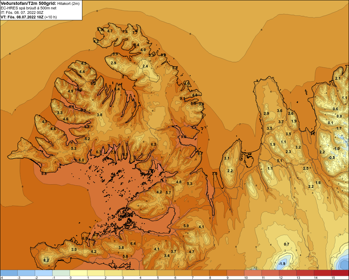The image size is (349, 280).
Task: Click the 0.6 temperature value
Action: (x=335, y=109)
